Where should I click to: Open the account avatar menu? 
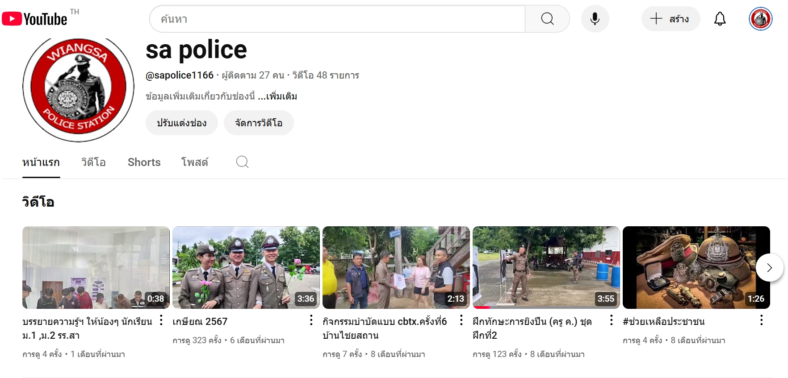coord(760,19)
